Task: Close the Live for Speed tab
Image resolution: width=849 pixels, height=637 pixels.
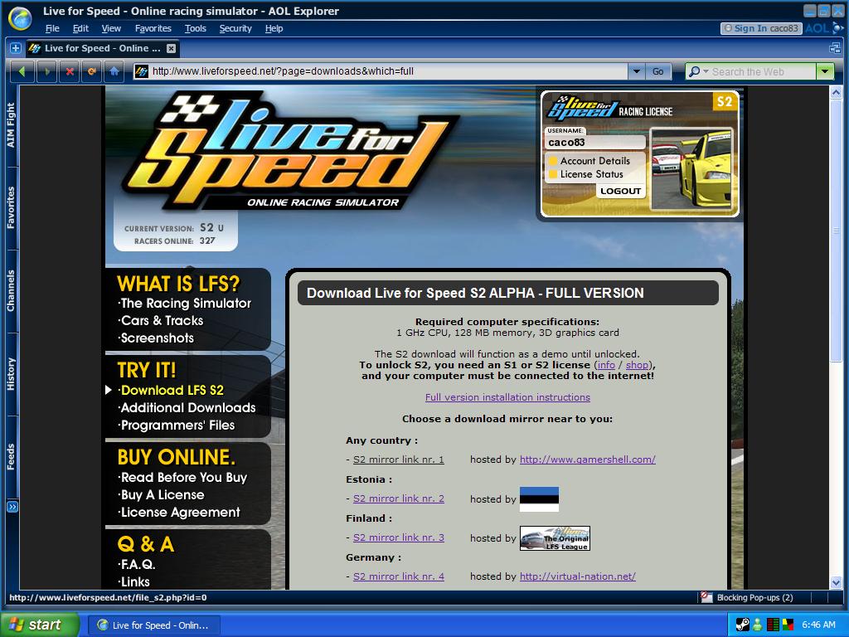Action: click(x=171, y=48)
